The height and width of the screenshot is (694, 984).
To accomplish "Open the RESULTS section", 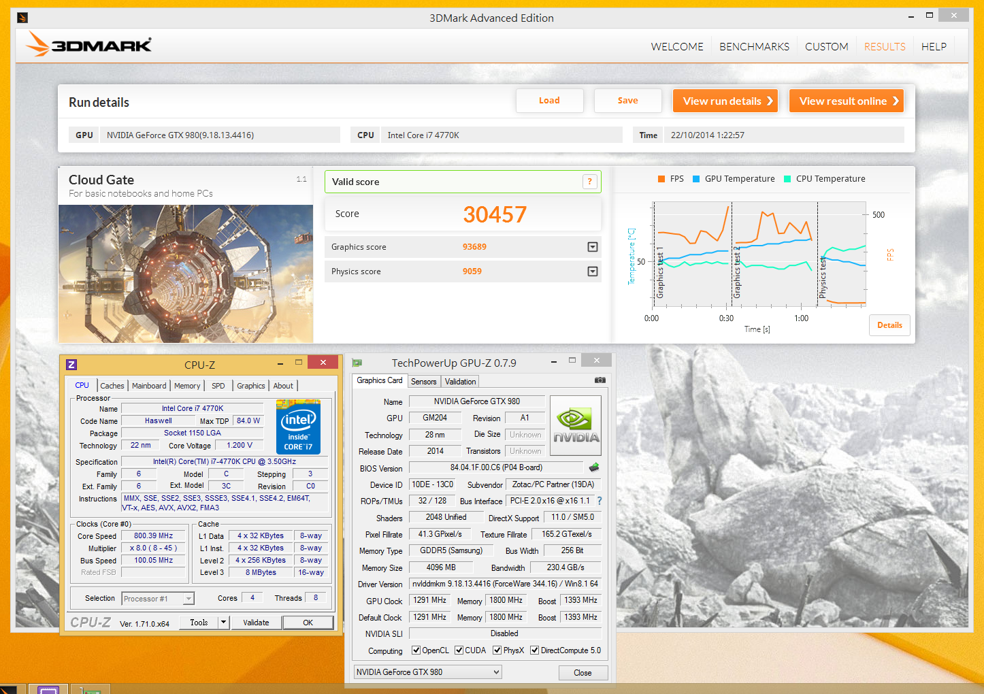I will coord(885,47).
